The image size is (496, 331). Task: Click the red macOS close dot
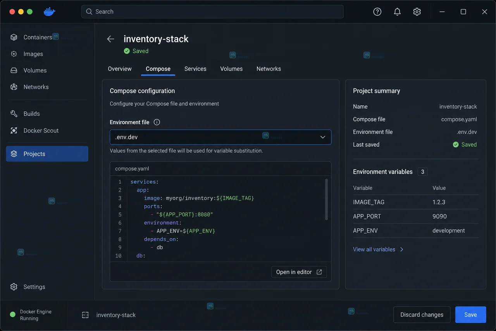coord(12,12)
